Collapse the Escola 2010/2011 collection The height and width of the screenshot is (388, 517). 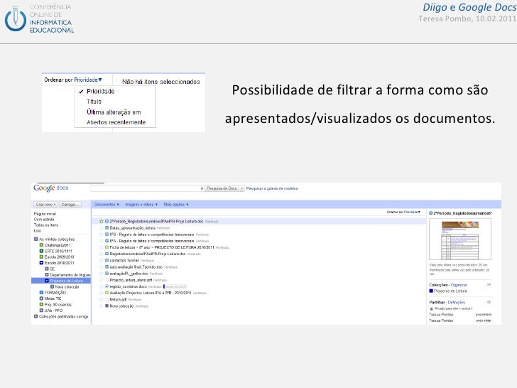[x=41, y=263]
